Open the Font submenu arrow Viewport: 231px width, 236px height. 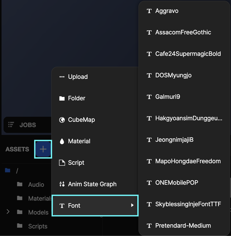(x=133, y=205)
